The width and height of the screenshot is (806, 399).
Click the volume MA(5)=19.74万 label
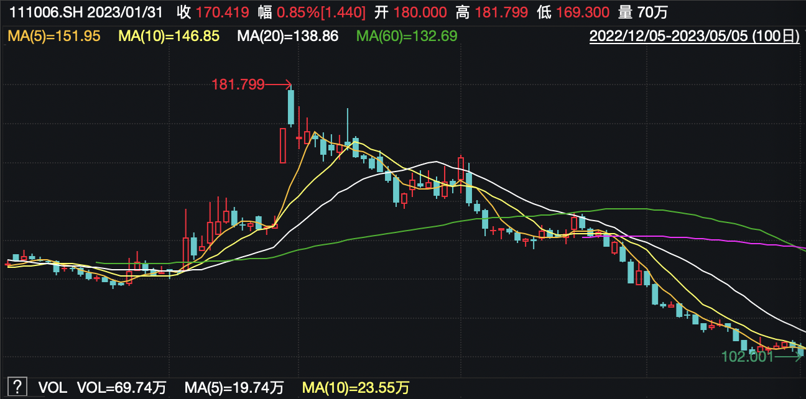click(x=234, y=388)
